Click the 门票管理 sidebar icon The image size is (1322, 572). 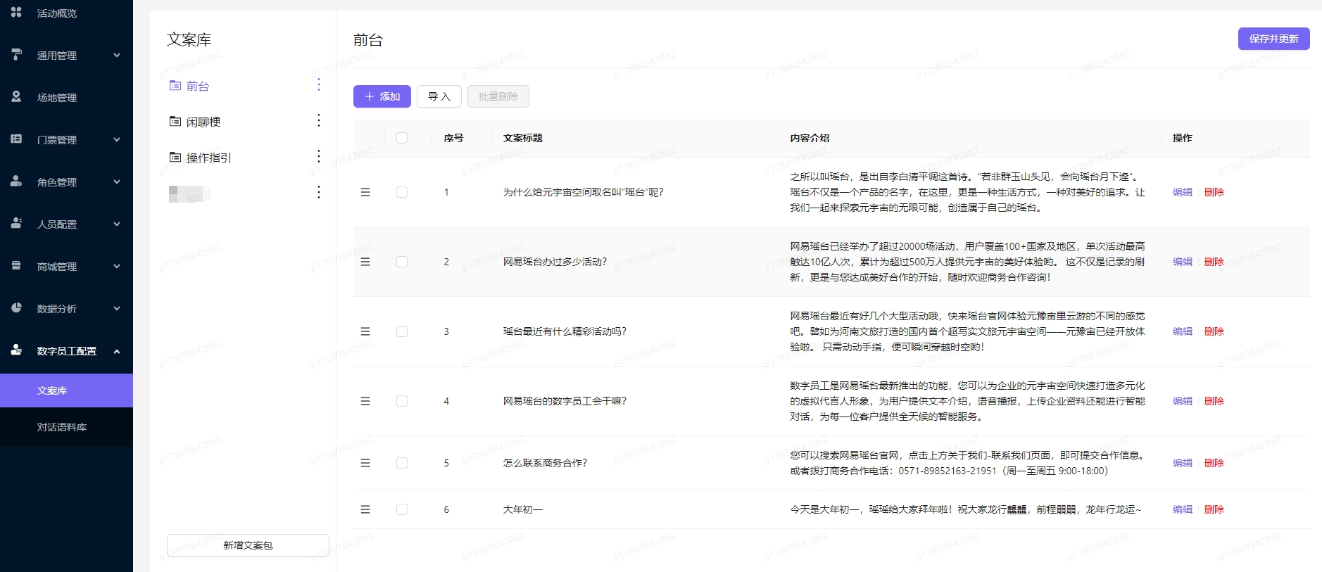tap(16, 139)
